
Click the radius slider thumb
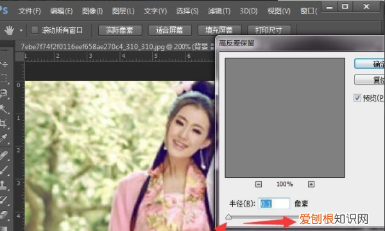tap(228, 216)
